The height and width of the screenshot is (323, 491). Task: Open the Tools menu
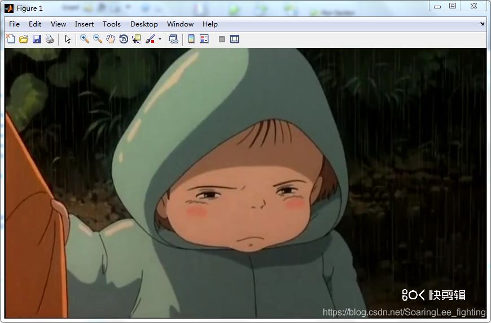tap(112, 24)
